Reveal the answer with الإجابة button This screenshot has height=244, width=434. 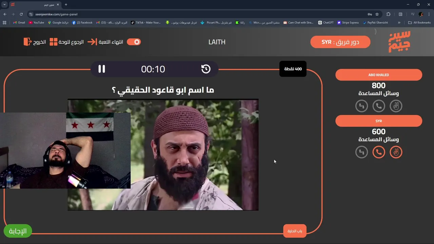18,231
